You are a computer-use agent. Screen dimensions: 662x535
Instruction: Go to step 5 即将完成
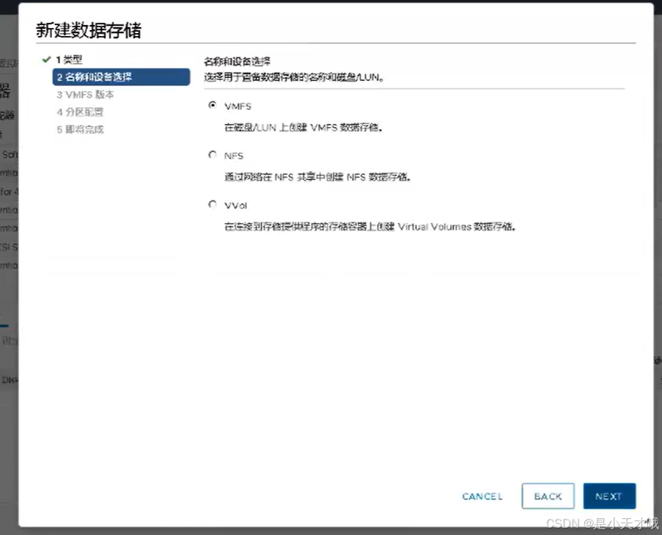point(80,129)
